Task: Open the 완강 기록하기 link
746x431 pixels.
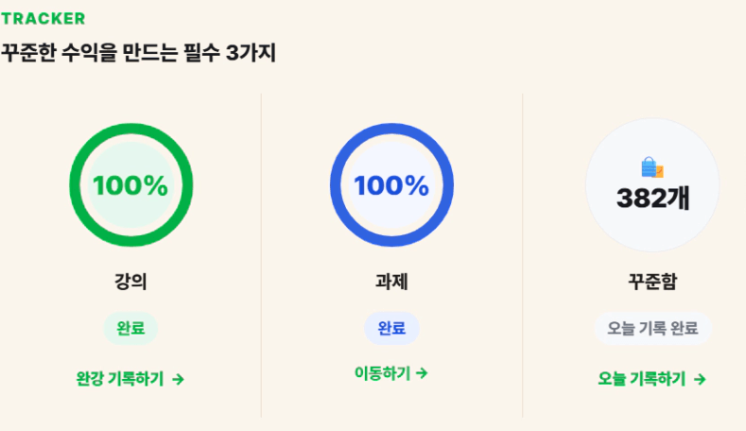Action: (130, 379)
